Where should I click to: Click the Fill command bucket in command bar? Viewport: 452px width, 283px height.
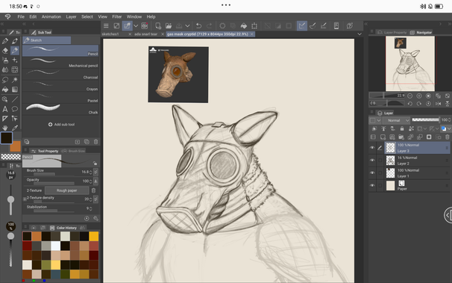244,26
